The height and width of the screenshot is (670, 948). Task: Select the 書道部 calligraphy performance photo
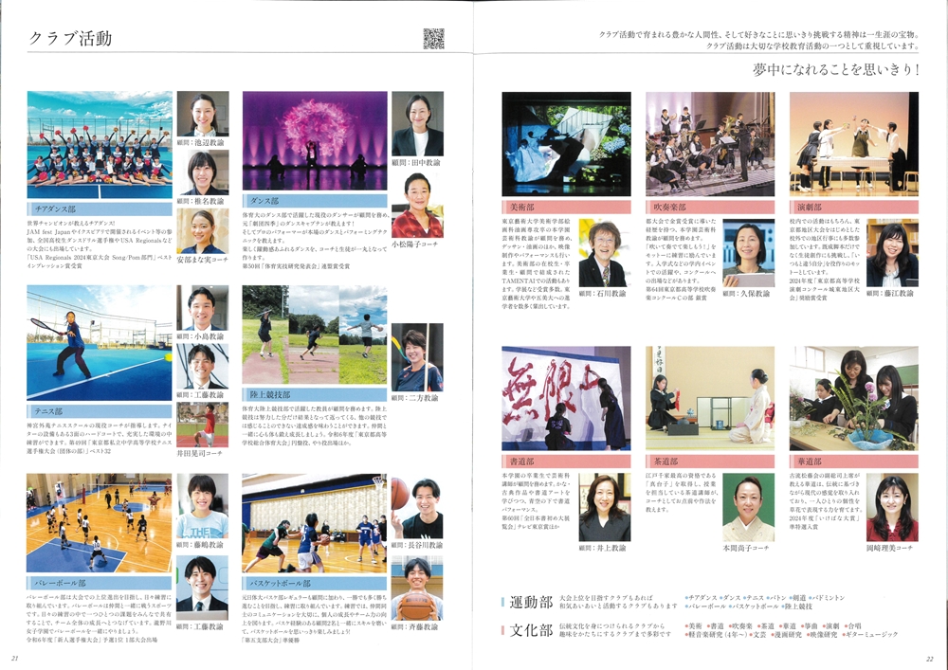point(566,397)
